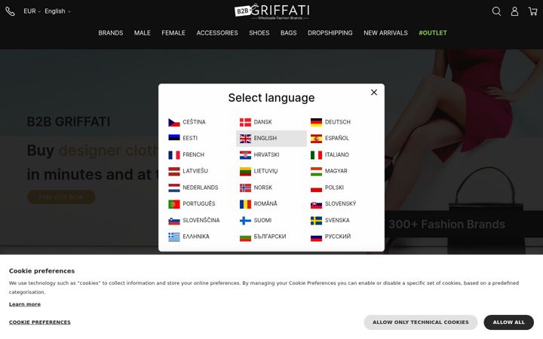Choose РУССКИЙ language text
Viewport: 543px width, 339px height.
[x=338, y=237]
